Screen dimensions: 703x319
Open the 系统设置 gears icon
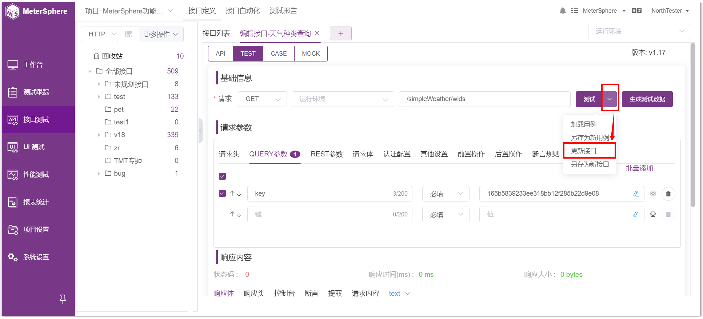tap(13, 257)
